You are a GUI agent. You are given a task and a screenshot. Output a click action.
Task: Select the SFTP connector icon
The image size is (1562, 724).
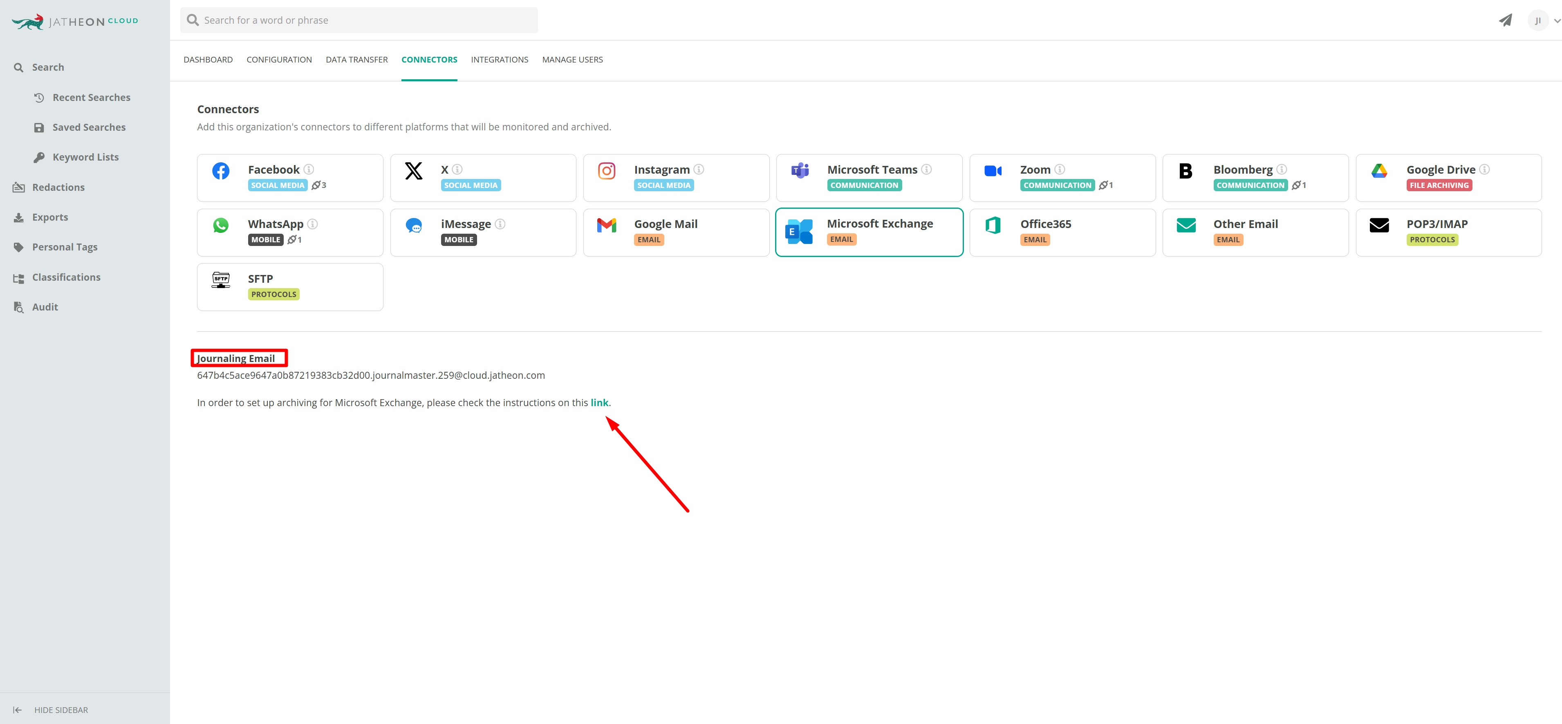(x=221, y=280)
